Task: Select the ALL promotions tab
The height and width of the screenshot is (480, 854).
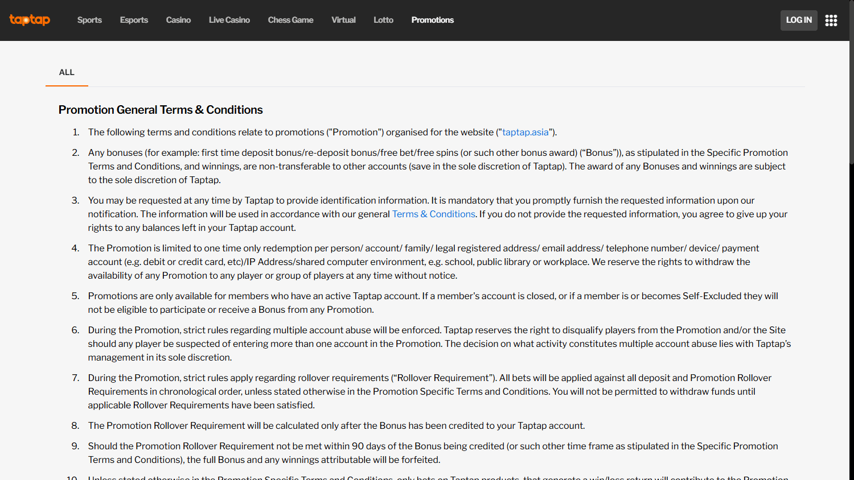Action: pyautogui.click(x=67, y=72)
